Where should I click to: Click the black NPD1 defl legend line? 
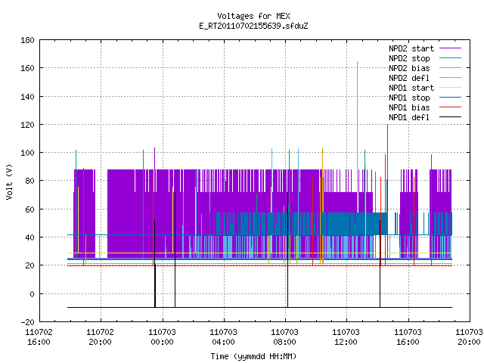(x=451, y=117)
